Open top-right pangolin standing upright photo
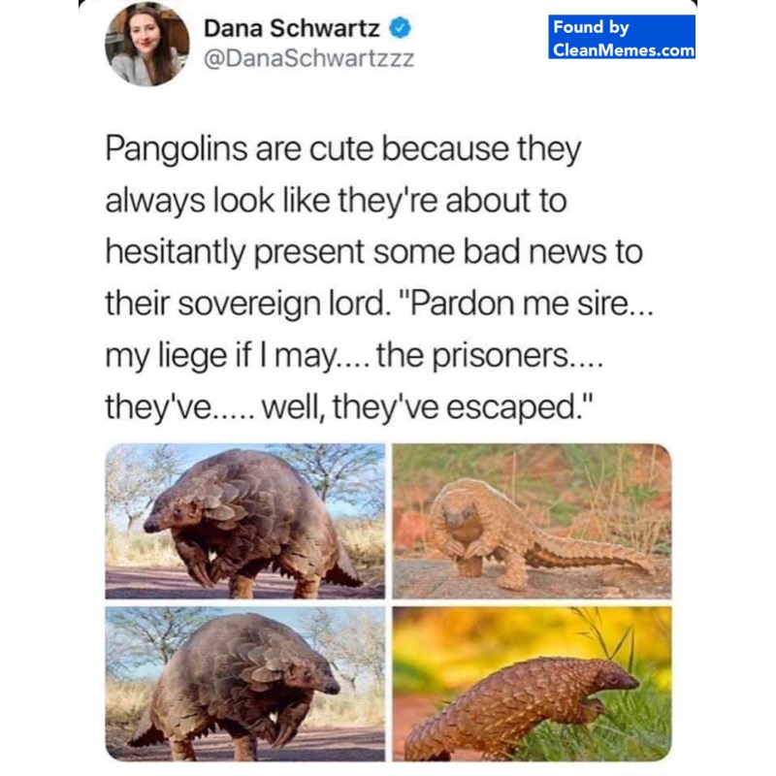 click(x=532, y=521)
